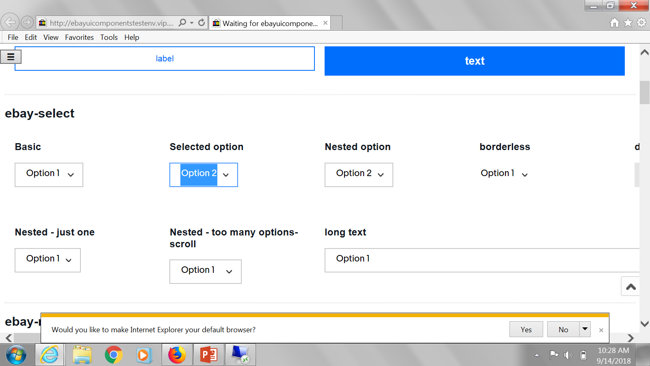Launch Google Chrome from the taskbar
Screen dimensions: 650x366
coord(113,354)
